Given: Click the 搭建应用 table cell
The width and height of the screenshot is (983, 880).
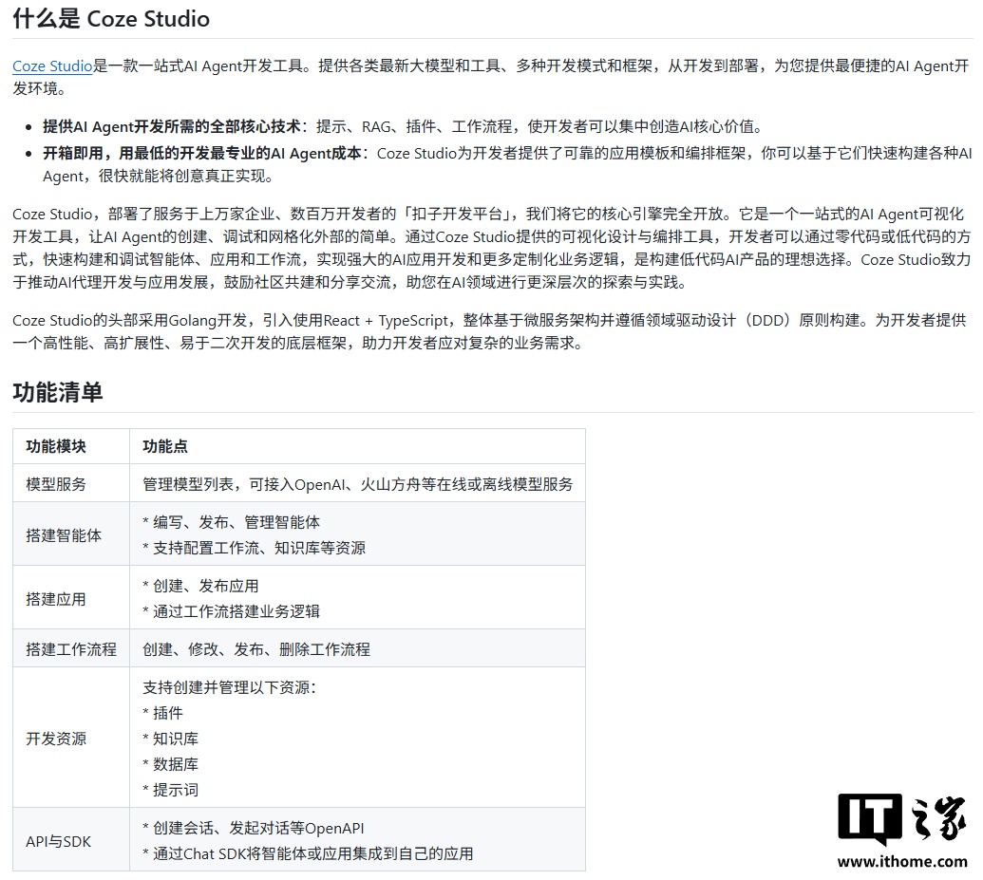Looking at the screenshot, I should click(x=71, y=599).
